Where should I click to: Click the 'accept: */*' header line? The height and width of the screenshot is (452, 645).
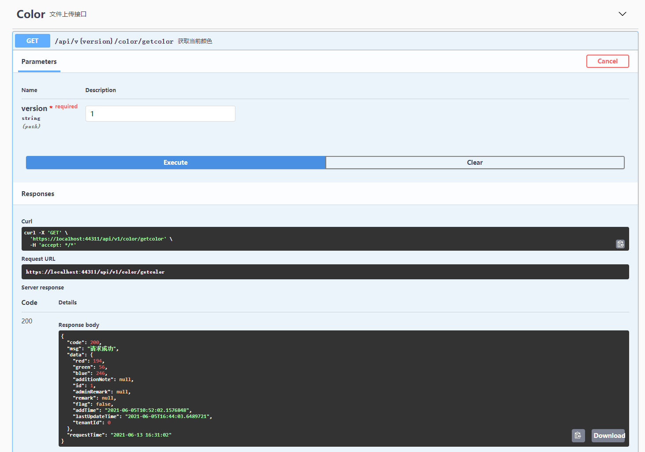point(53,245)
